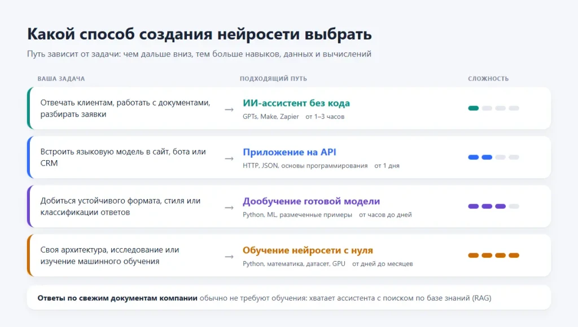Click the heading "Какой способ создания нейросети выбрать"
The height and width of the screenshot is (327, 578).
click(x=199, y=34)
